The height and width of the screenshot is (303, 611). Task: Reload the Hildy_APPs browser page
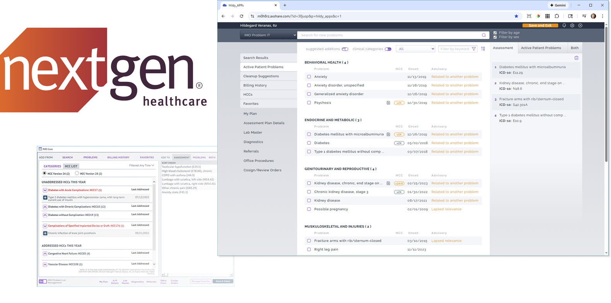tap(241, 16)
